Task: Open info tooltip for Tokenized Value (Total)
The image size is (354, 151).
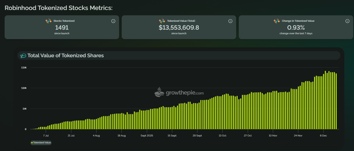Action: pos(230,21)
